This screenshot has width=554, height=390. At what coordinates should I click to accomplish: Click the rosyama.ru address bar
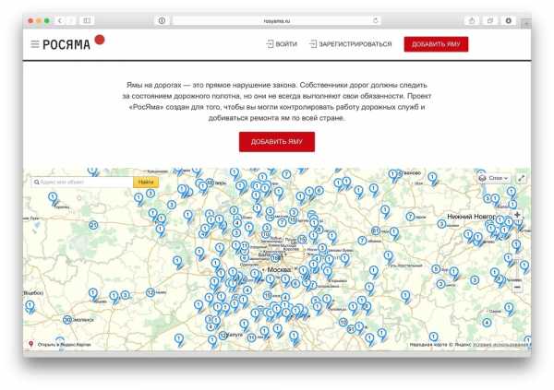coord(276,20)
